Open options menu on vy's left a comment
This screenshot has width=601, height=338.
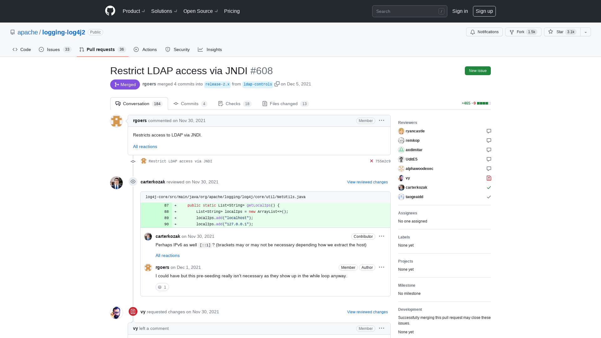(x=382, y=328)
